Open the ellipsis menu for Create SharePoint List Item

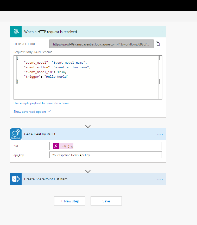point(160,179)
